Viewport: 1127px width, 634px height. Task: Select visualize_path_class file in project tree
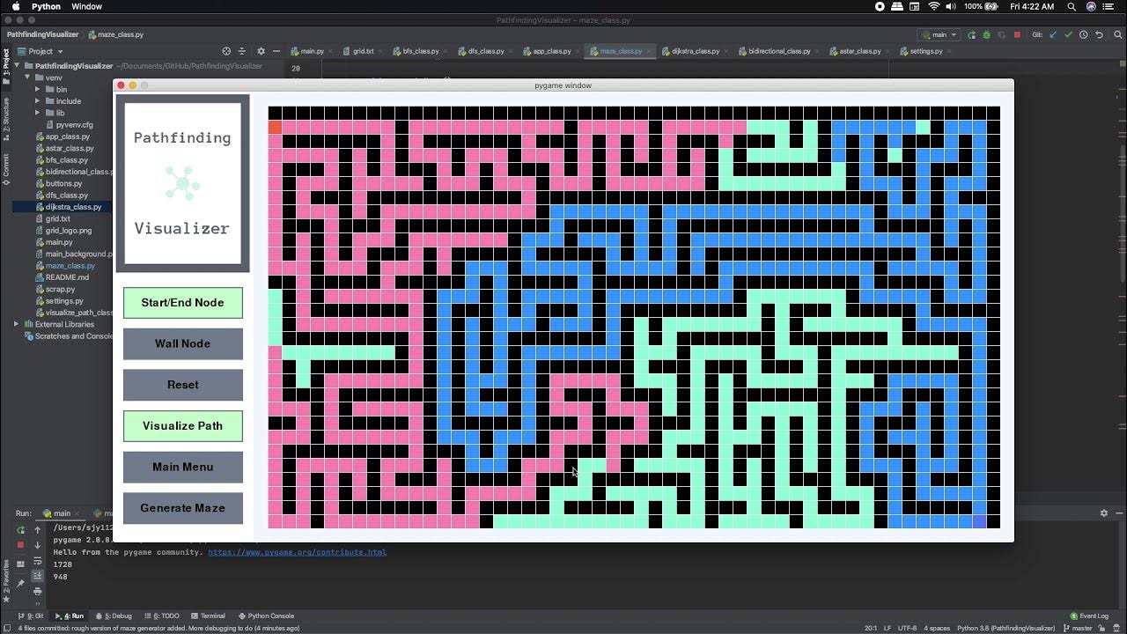[74, 313]
